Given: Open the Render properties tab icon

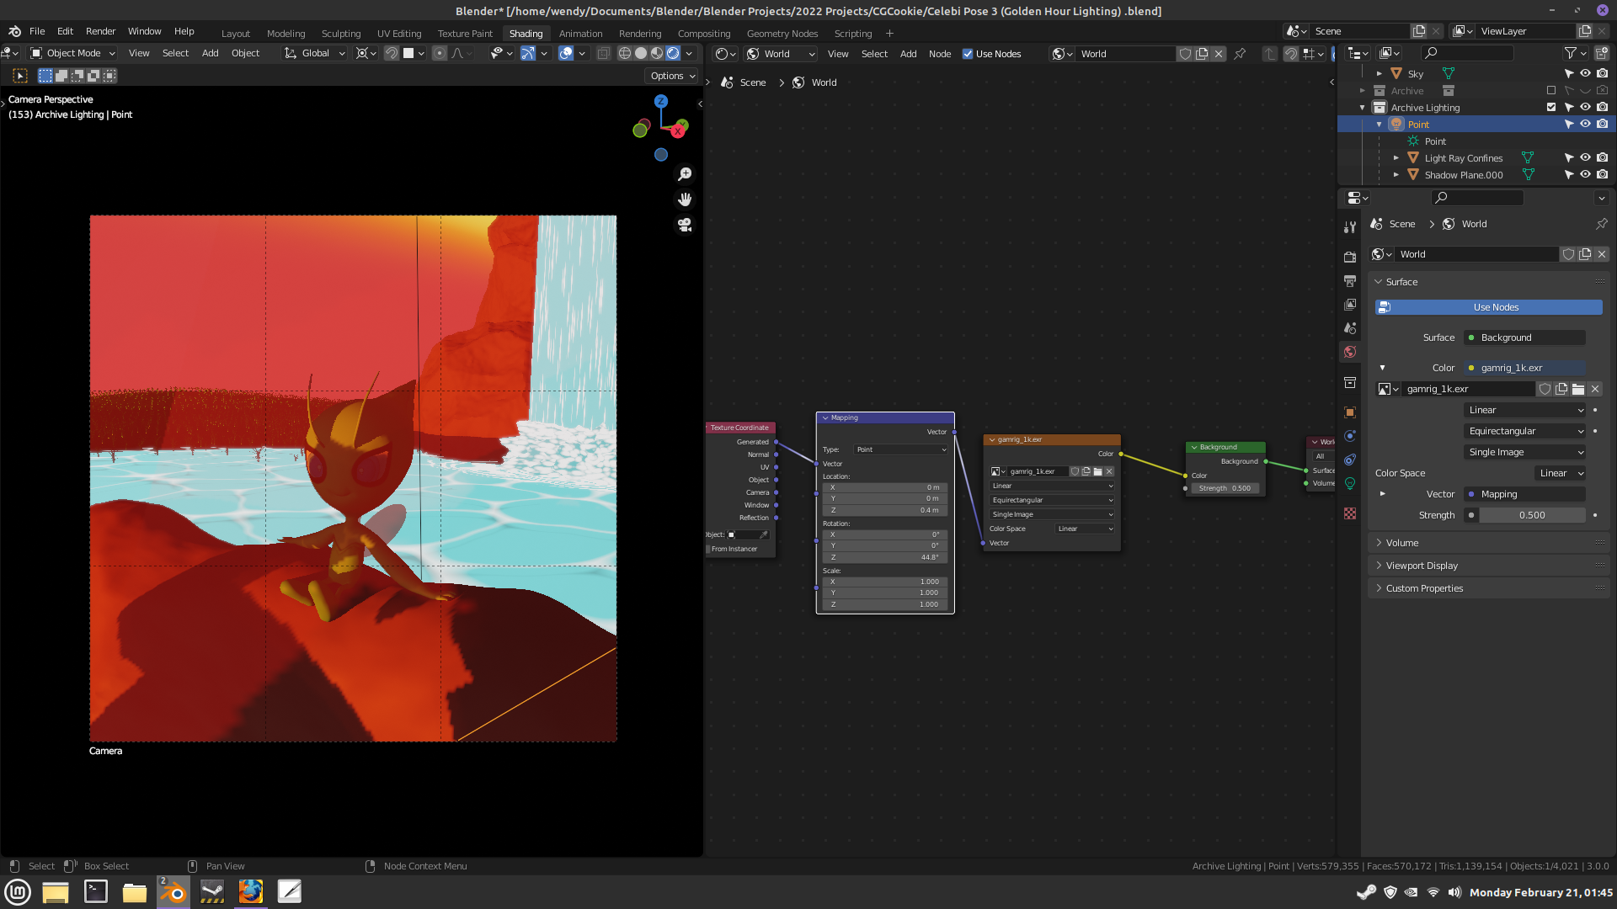Looking at the screenshot, I should [1350, 257].
